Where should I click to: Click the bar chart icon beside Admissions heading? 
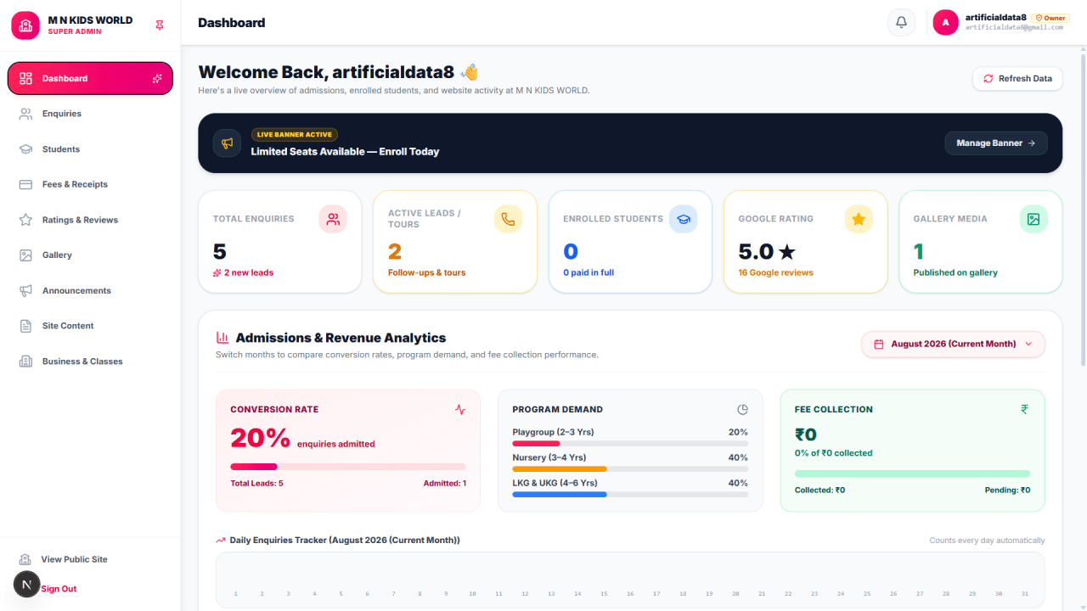click(x=222, y=338)
